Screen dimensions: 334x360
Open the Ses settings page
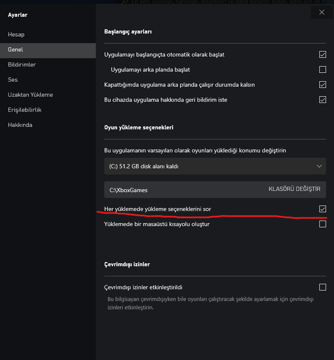point(13,80)
